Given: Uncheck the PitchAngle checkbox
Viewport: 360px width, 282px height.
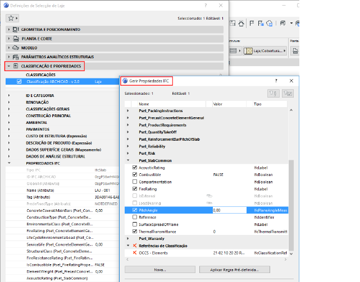Looking at the screenshot, I should (135, 210).
